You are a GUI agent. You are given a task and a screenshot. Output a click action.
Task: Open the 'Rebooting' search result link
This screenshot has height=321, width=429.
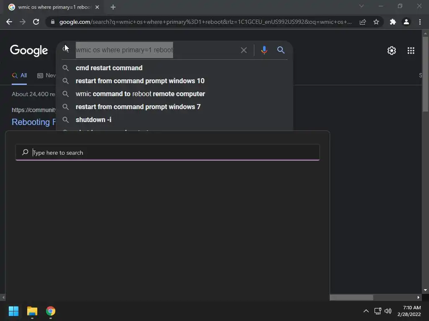click(34, 122)
